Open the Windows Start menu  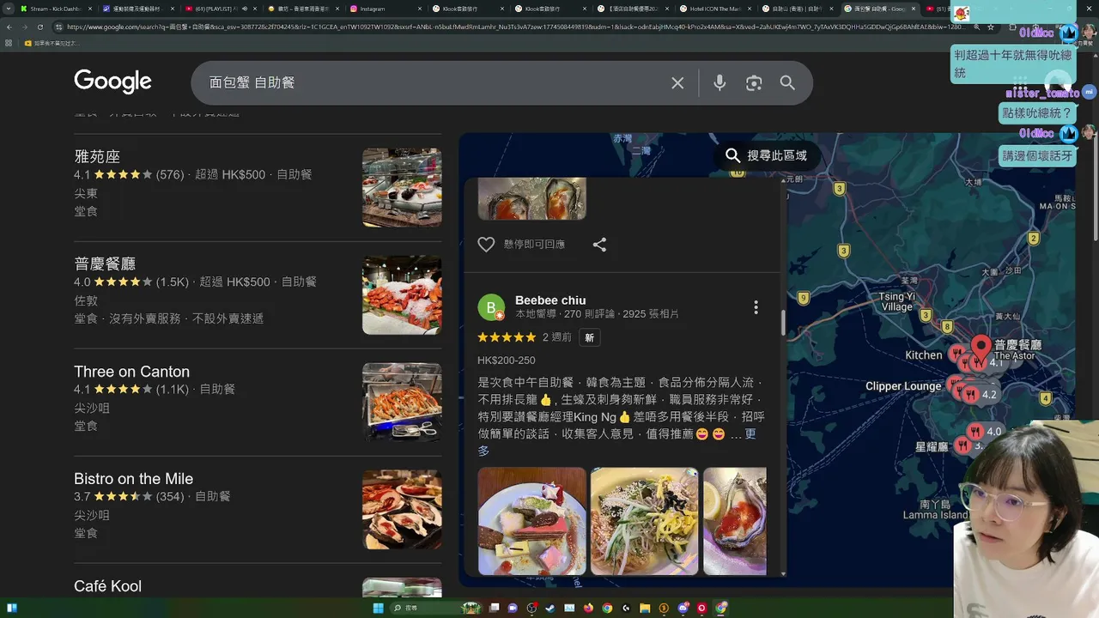tap(379, 609)
